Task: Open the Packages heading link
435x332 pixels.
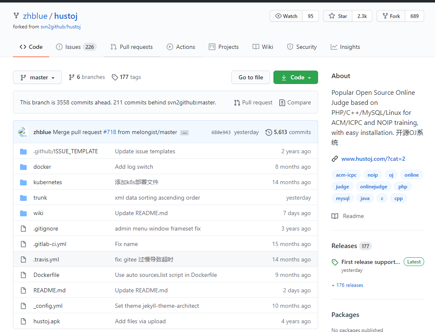Action: [345, 315]
